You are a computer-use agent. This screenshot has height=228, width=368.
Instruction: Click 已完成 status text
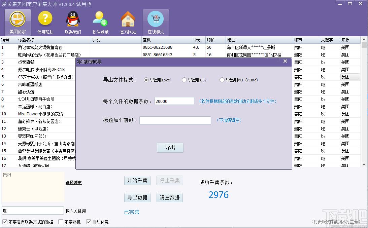(x=131, y=212)
